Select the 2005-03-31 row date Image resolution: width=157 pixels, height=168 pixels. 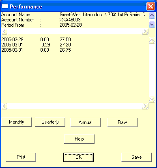(12, 50)
